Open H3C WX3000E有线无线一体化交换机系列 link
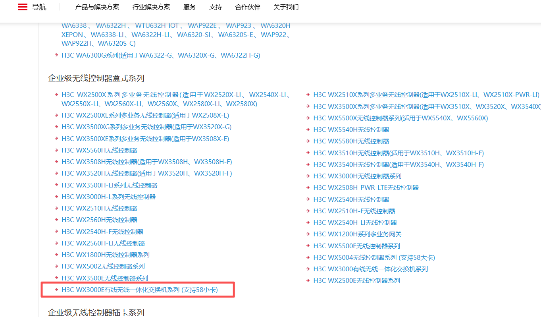Screen dimensions: 541x317 (140, 290)
